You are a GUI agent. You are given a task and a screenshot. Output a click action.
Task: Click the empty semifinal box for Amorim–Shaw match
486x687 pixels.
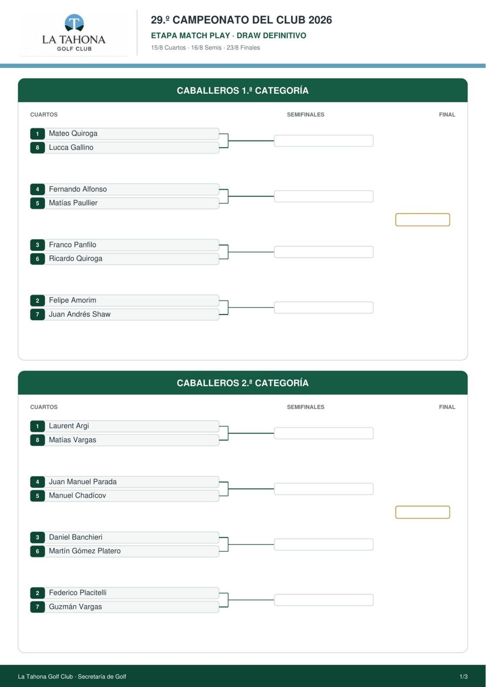pos(324,307)
